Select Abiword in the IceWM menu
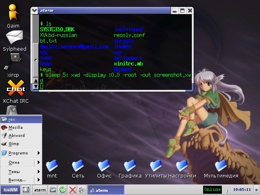The height and width of the screenshot is (195, 260). point(21,136)
